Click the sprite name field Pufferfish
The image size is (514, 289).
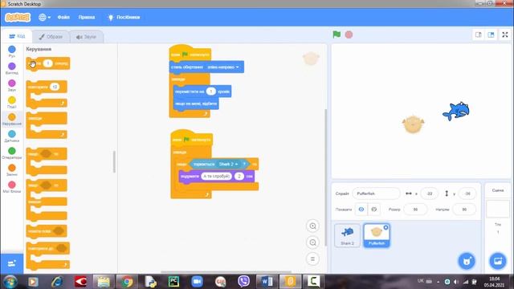pos(377,193)
